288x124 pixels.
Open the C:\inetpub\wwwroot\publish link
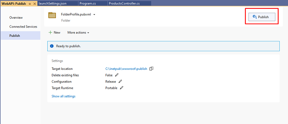(x=126, y=69)
